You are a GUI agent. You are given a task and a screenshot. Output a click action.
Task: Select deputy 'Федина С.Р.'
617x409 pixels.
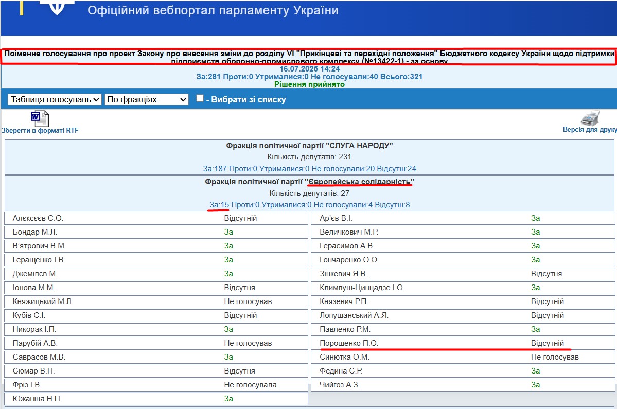[x=341, y=371]
